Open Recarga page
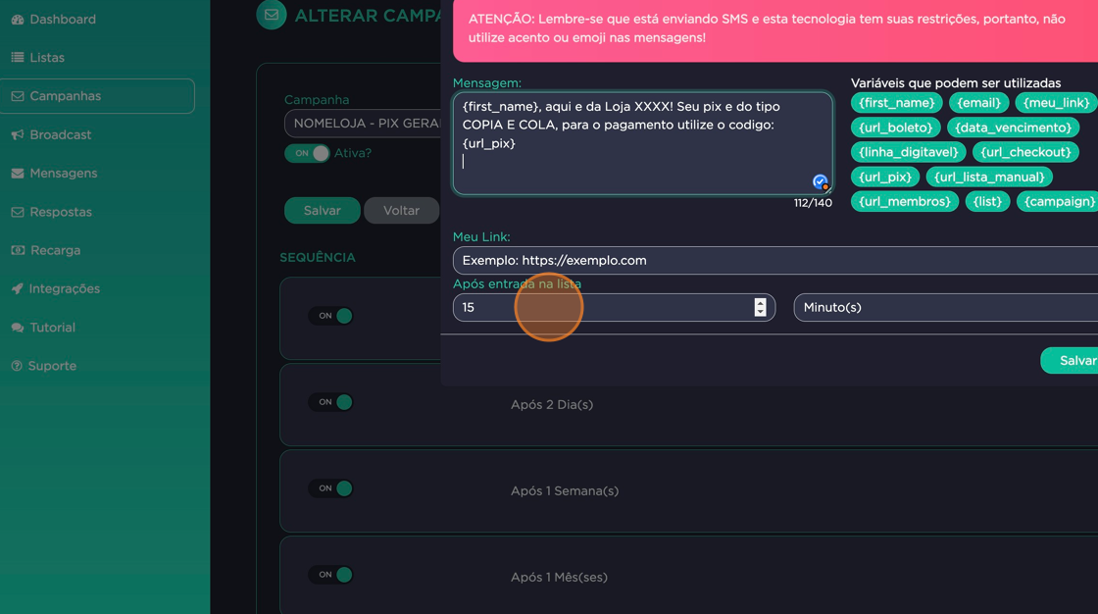 45,250
